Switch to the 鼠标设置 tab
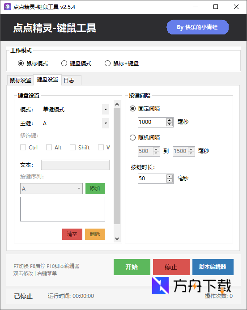This screenshot has height=310, width=247. [x=21, y=80]
